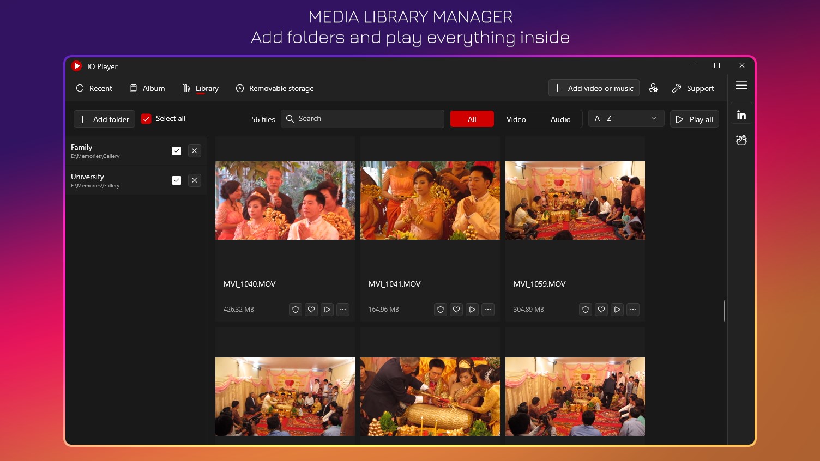Image resolution: width=820 pixels, height=461 pixels.
Task: Favorite MVI_1041.MOV with the heart icon
Action: [x=456, y=310]
